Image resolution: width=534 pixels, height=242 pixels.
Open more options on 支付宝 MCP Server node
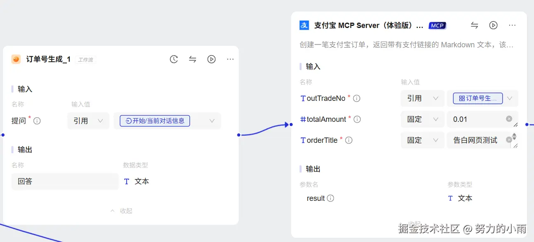(512, 25)
